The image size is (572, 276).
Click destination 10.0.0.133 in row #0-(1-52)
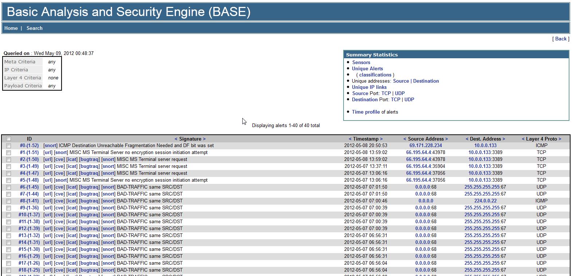485,146
